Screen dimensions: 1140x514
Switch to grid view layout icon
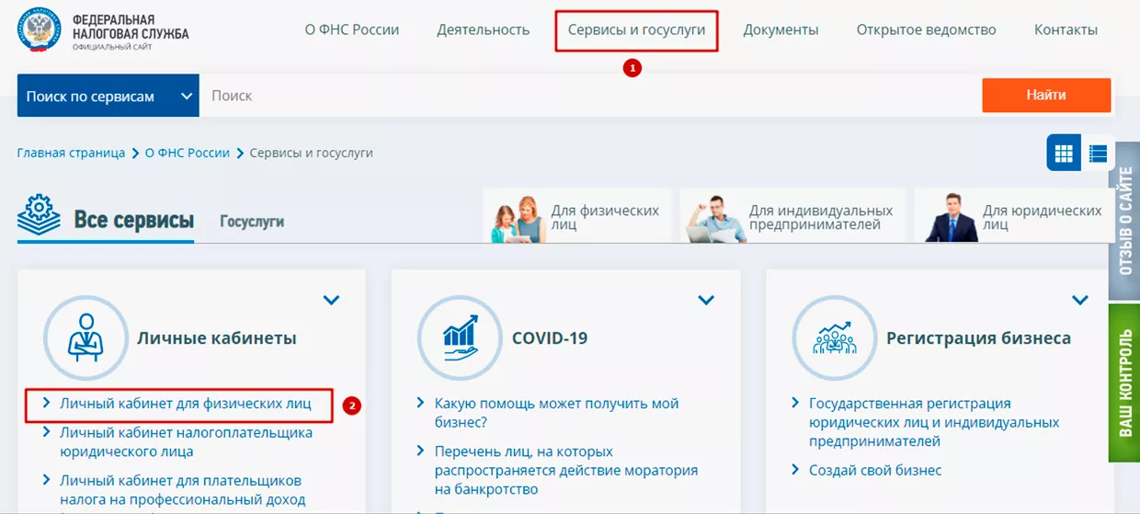click(1064, 153)
